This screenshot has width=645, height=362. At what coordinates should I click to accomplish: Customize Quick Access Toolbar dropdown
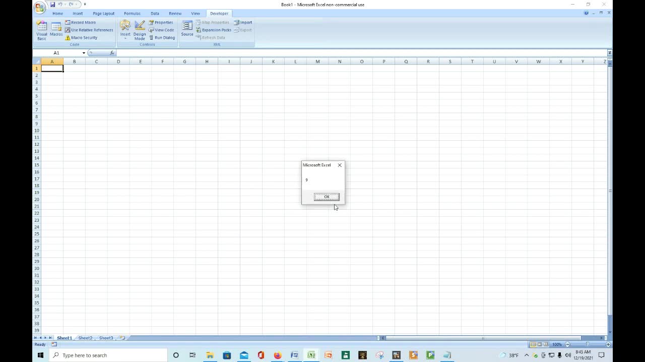[x=85, y=5]
